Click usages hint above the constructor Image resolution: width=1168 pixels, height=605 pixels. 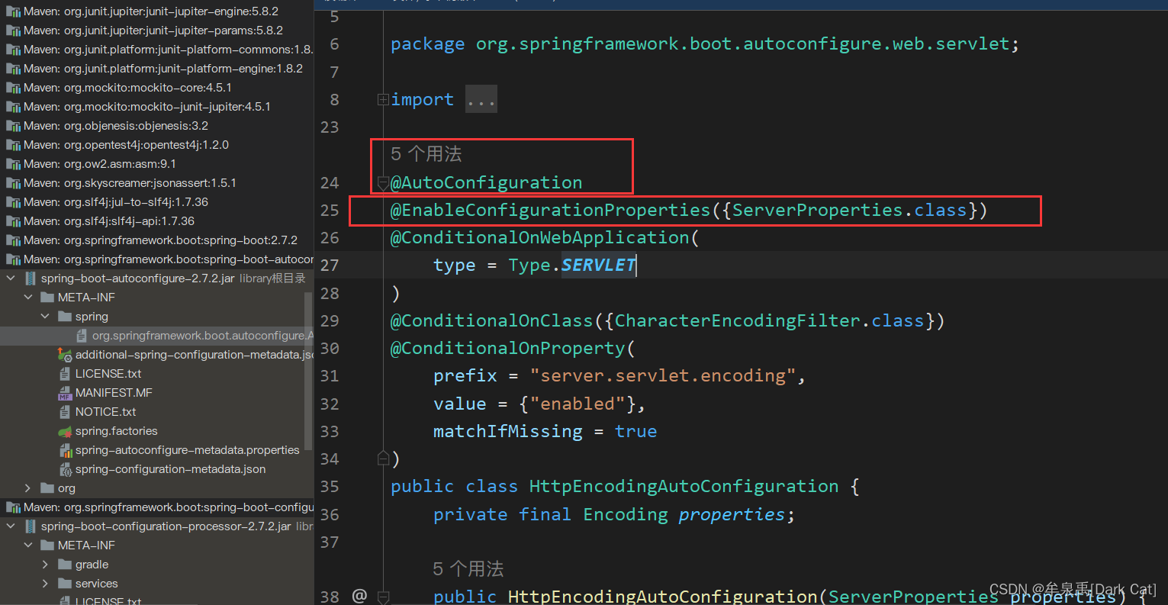click(x=468, y=569)
